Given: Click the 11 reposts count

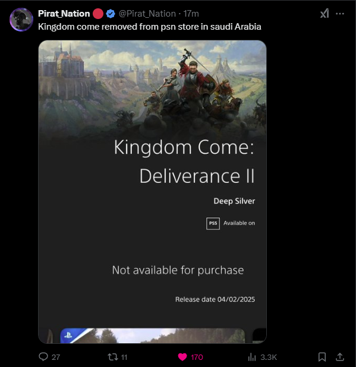Looking at the screenshot, I should 124,357.
